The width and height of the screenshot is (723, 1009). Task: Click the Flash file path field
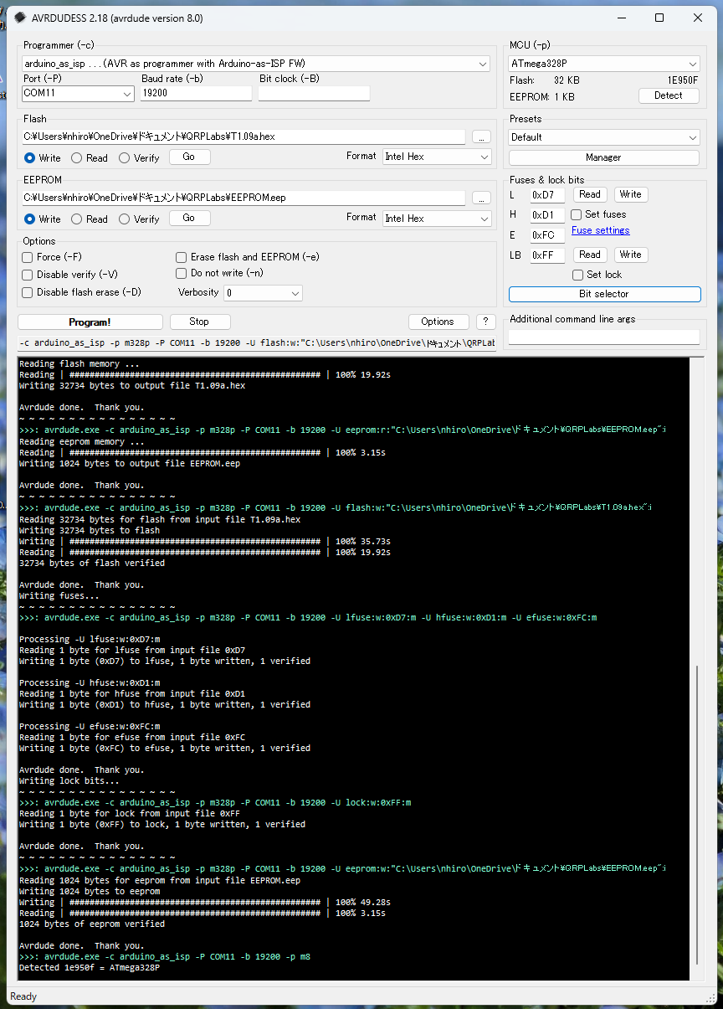(x=244, y=136)
